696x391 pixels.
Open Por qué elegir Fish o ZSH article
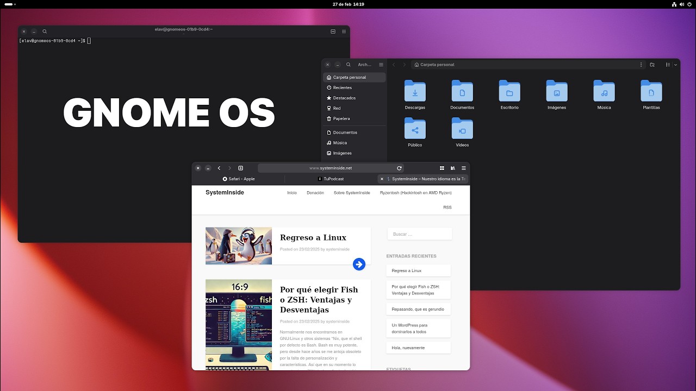pyautogui.click(x=319, y=300)
